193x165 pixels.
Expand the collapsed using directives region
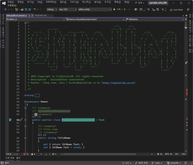click(25, 95)
